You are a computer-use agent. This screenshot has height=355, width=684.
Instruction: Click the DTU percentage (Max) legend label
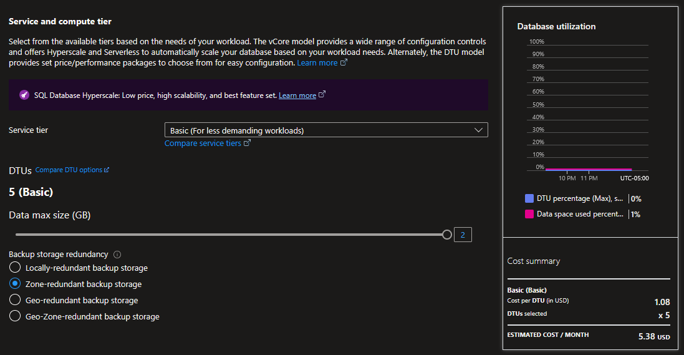click(x=580, y=198)
